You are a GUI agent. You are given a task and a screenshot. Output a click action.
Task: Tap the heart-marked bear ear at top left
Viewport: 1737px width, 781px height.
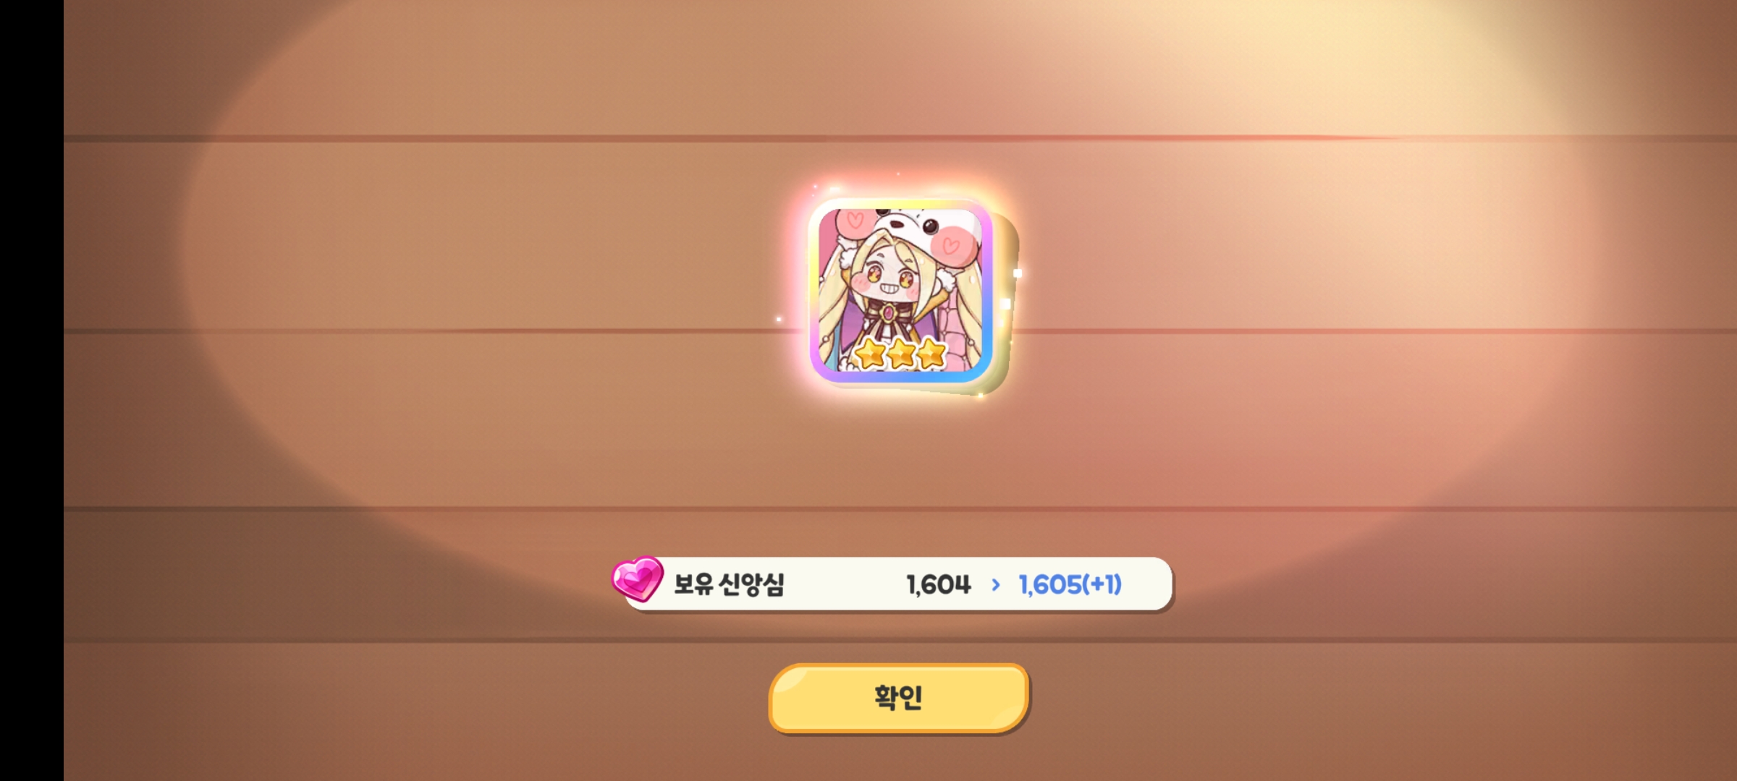click(853, 221)
